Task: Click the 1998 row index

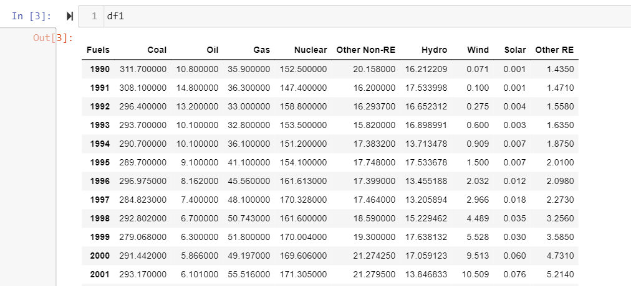Action: pyautogui.click(x=100, y=218)
